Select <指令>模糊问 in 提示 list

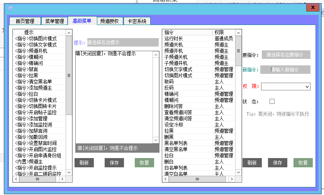(39, 57)
